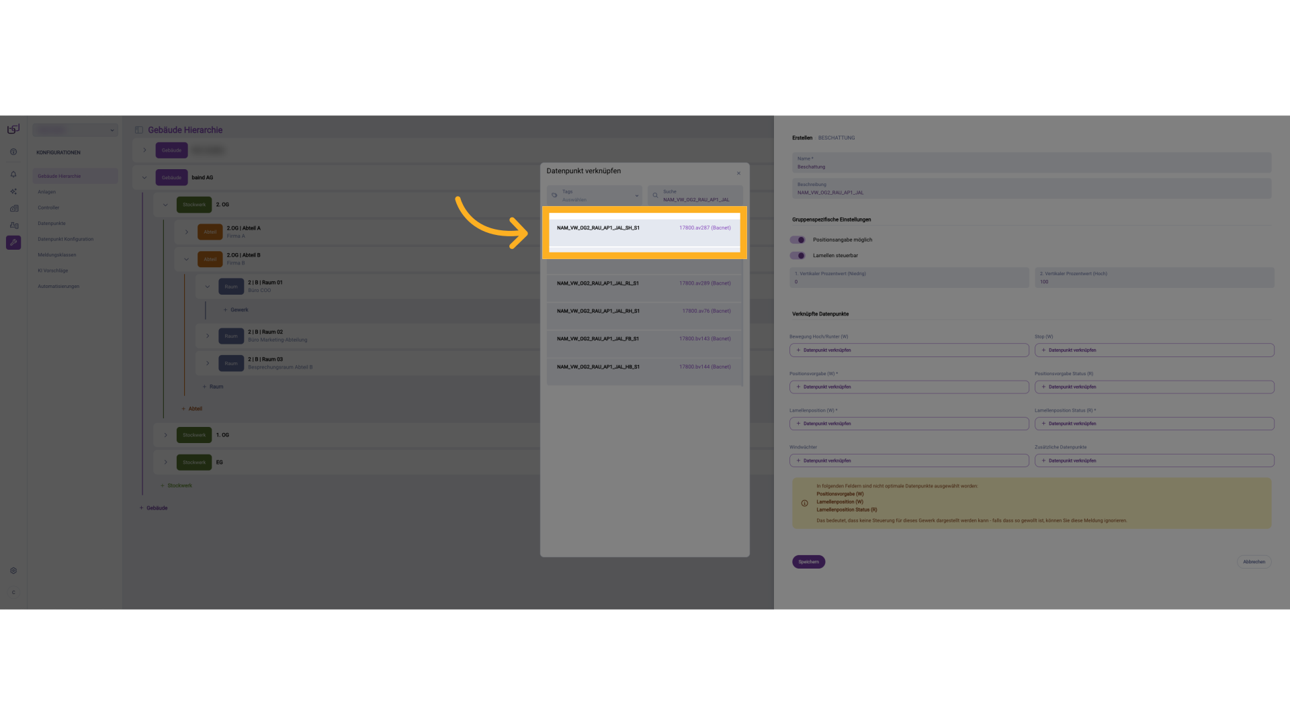Toggle Lamellen steuerbar switch
Image resolution: width=1290 pixels, height=725 pixels.
point(798,256)
